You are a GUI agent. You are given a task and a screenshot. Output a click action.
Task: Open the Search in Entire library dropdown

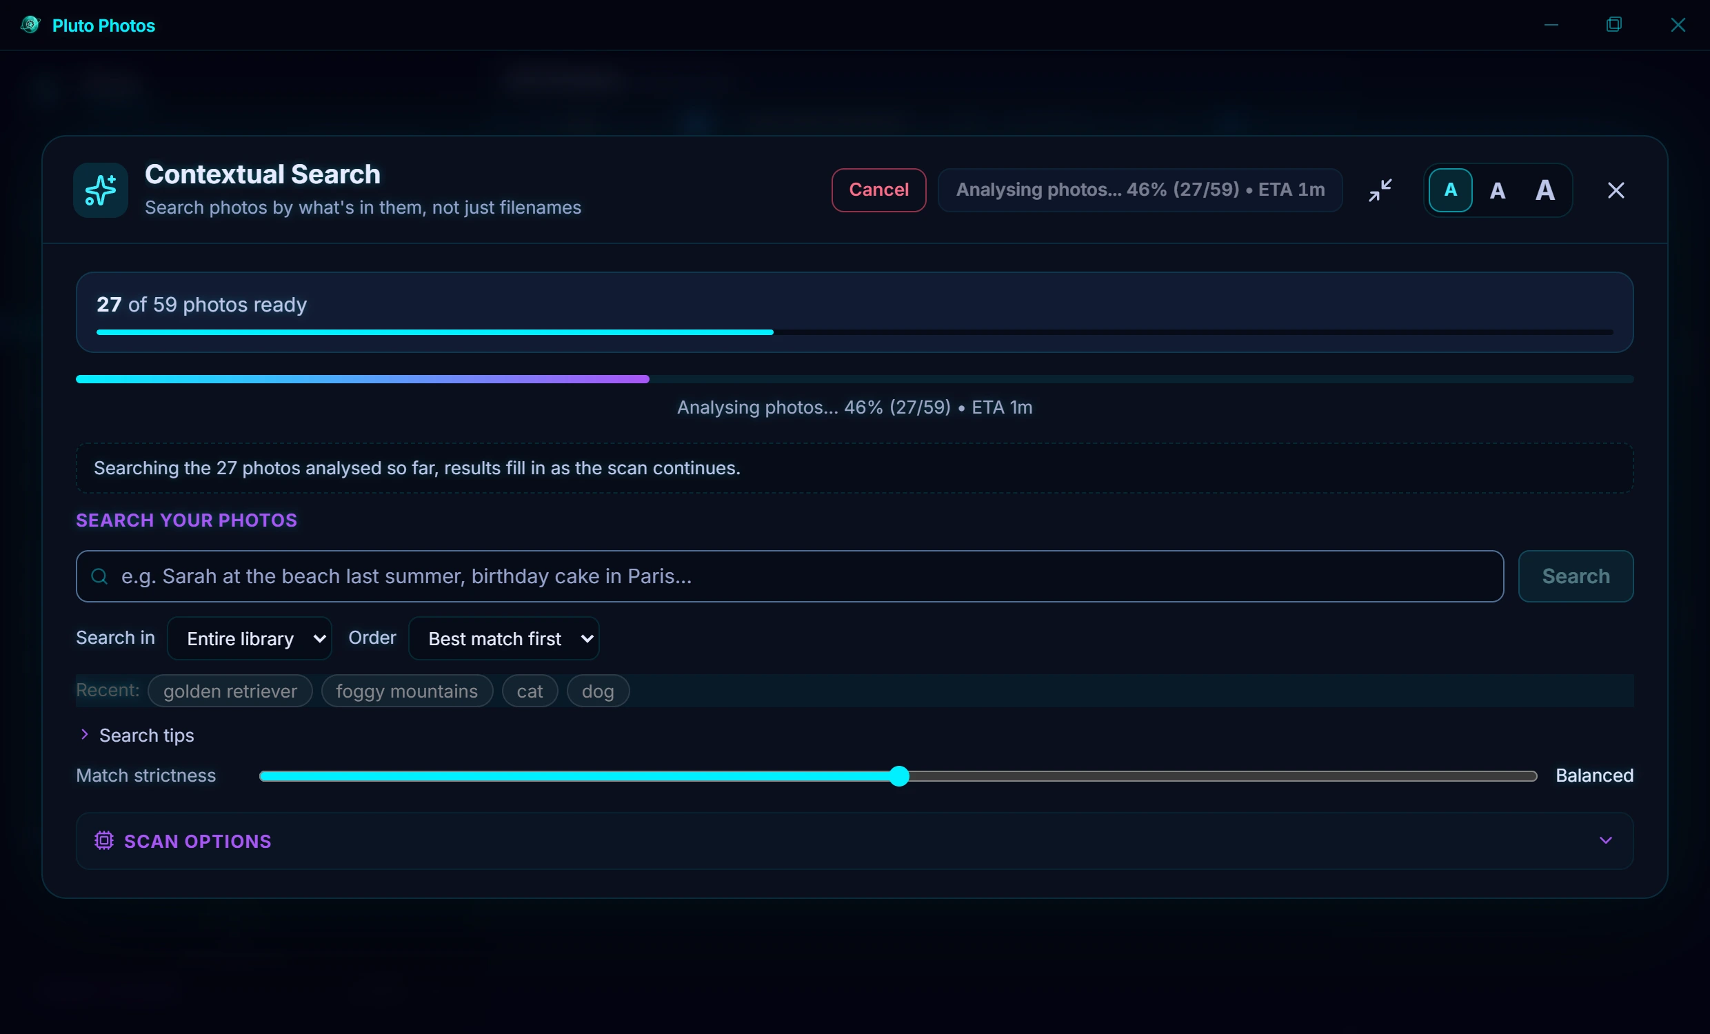click(x=250, y=638)
